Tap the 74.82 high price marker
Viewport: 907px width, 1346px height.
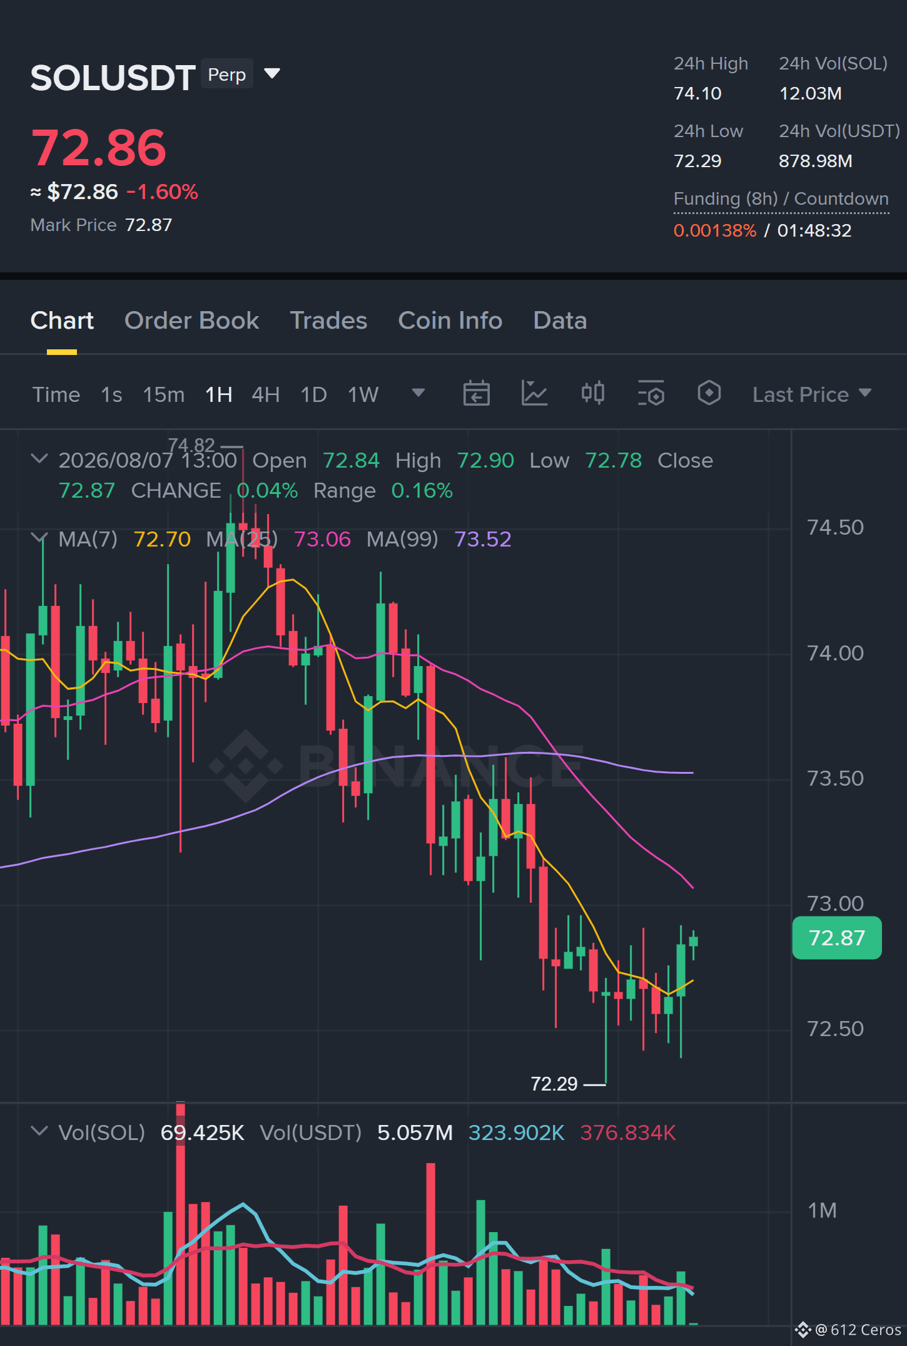pos(191,445)
